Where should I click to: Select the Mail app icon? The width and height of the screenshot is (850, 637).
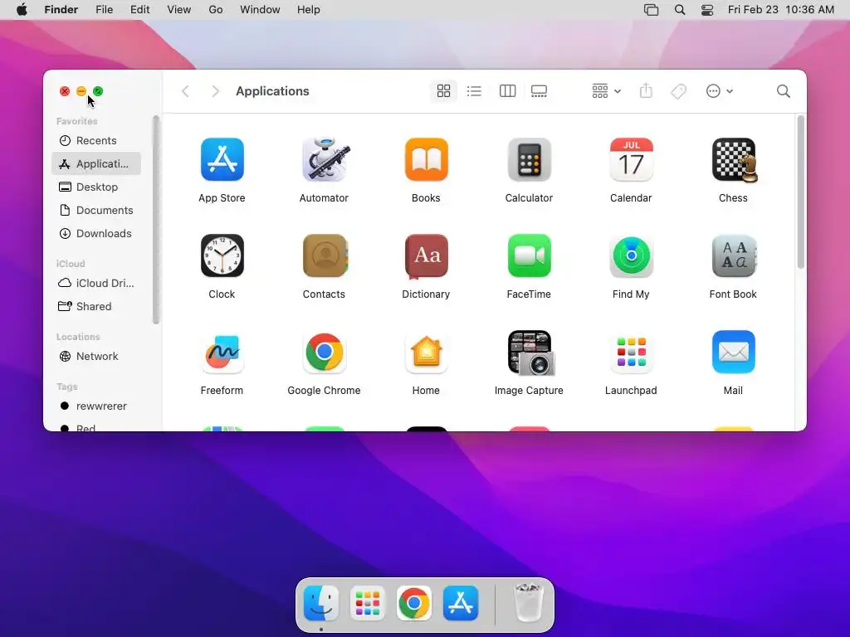tap(734, 352)
